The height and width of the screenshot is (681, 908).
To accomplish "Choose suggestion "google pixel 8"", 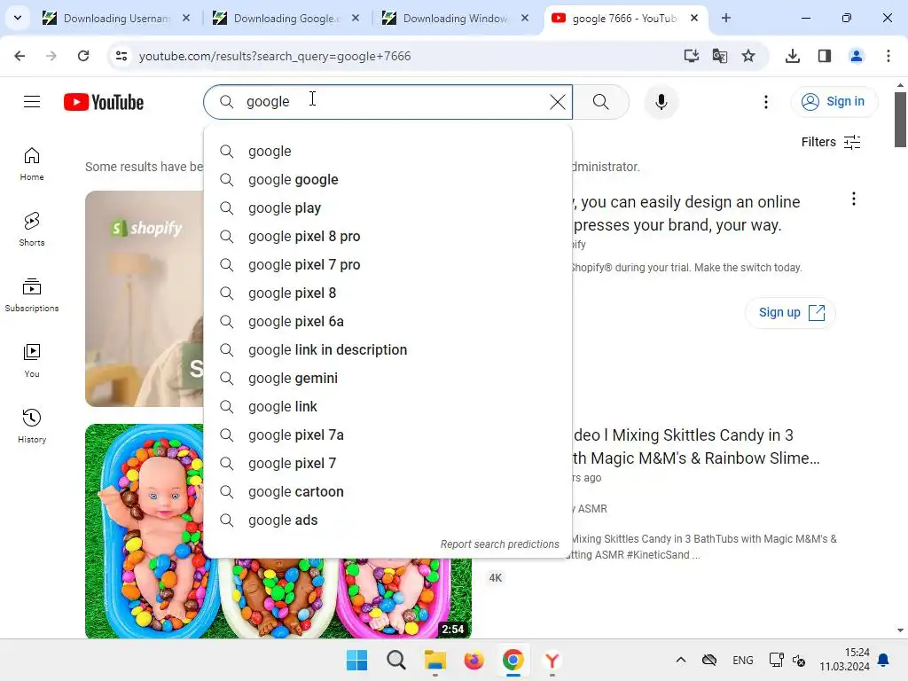I will pyautogui.click(x=387, y=293).
